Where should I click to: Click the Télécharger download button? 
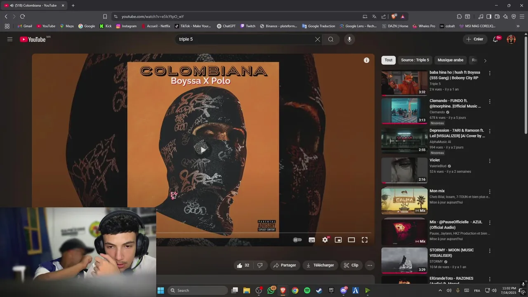pos(321,265)
